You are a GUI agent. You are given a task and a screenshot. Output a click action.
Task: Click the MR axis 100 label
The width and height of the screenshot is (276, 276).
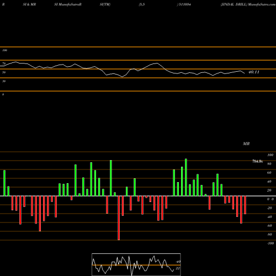click(270, 155)
